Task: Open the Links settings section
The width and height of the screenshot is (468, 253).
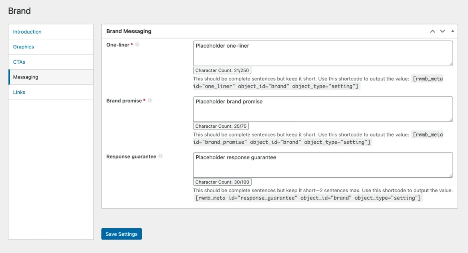Action: point(19,92)
